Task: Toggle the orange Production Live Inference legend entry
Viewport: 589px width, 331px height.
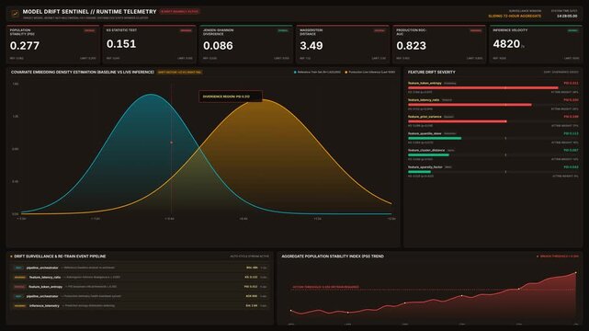Action: click(370, 72)
